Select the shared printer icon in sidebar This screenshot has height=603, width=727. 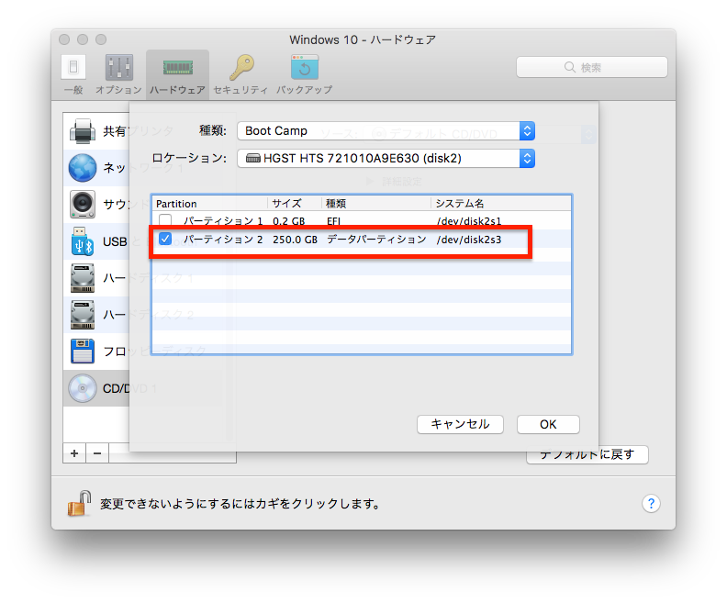pyautogui.click(x=83, y=131)
